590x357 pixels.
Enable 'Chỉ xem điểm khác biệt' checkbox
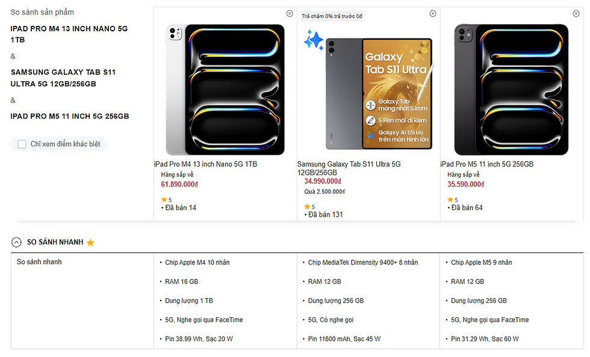[22, 144]
